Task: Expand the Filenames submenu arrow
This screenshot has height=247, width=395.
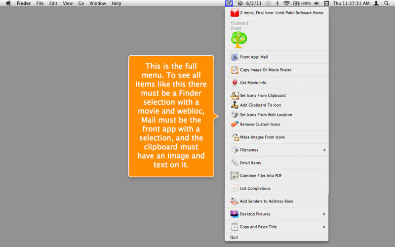Action: (x=324, y=150)
